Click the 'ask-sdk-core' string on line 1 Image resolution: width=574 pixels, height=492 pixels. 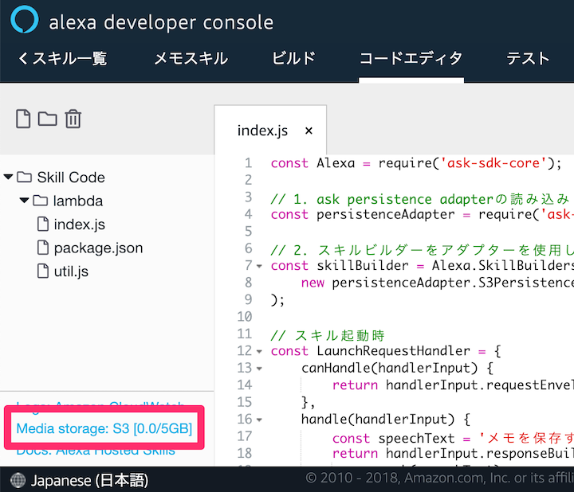pos(493,163)
